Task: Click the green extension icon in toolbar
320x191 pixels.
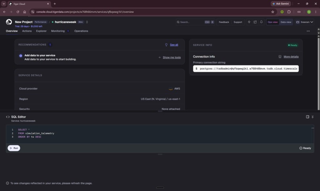Action: point(282,12)
